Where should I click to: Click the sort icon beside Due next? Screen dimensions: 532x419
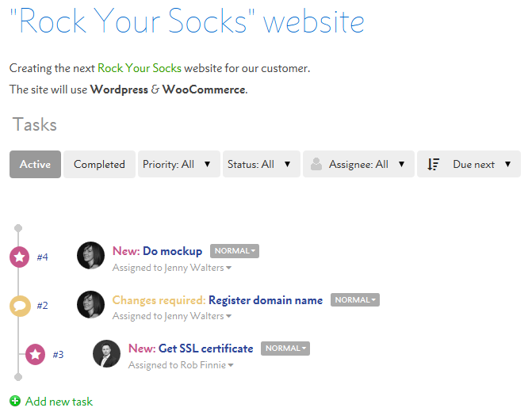point(433,165)
